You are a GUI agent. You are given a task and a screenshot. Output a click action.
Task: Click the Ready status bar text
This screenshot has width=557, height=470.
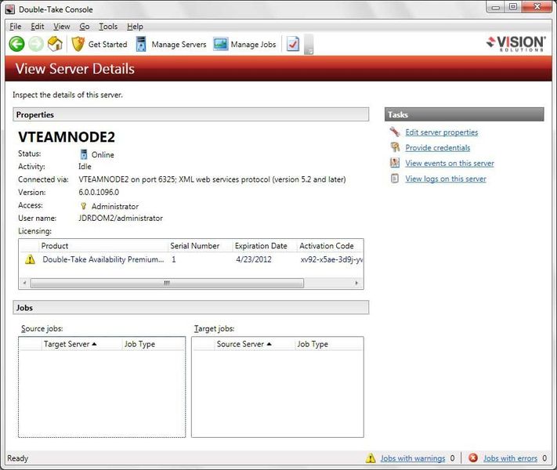click(x=17, y=458)
